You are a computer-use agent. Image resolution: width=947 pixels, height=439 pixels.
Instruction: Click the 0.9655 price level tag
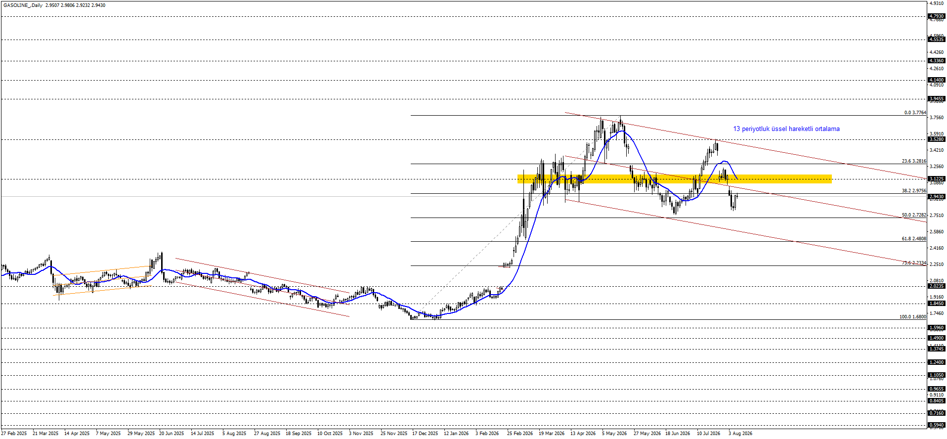937,389
